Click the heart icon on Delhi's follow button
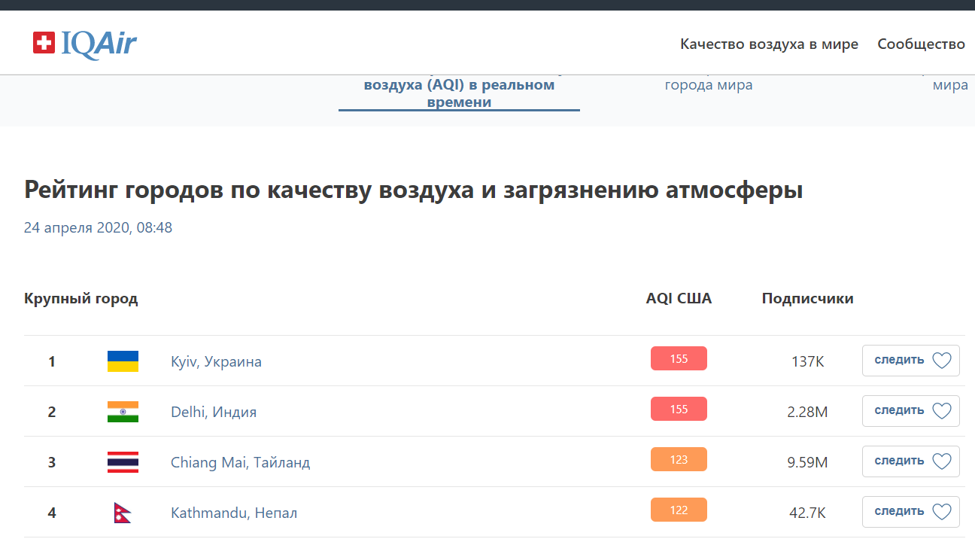The height and width of the screenshot is (542, 975). coord(941,410)
